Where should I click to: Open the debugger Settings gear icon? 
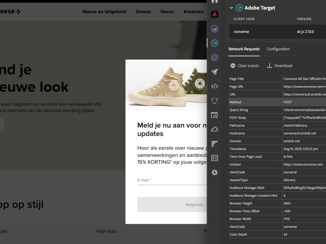[x=215, y=172]
